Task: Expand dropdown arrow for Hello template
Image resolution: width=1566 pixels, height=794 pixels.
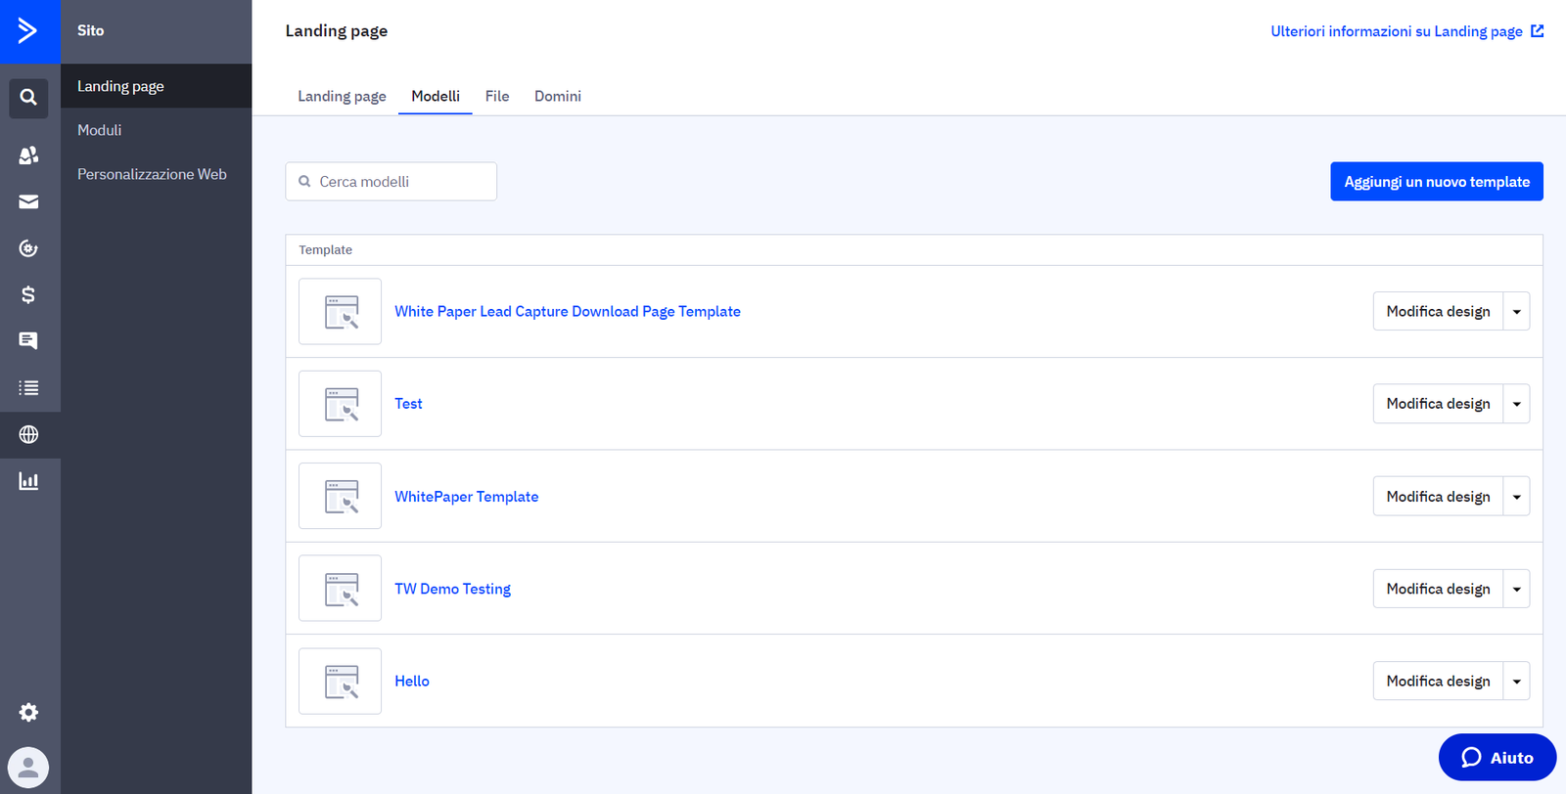Action: point(1516,682)
